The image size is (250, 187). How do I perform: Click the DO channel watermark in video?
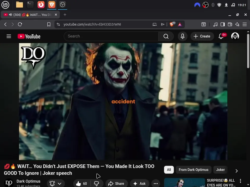(33, 58)
